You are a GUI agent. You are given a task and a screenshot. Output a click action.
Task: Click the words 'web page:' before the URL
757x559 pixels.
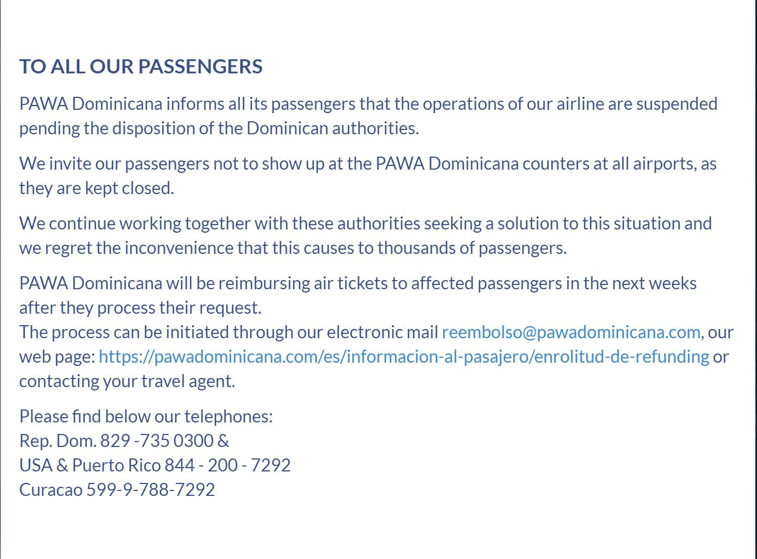(x=57, y=356)
